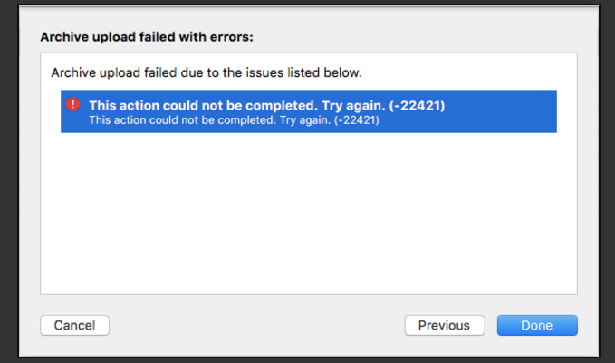This screenshot has width=615, height=363.
Task: Click the red exclamation error icon
Action: point(72,104)
